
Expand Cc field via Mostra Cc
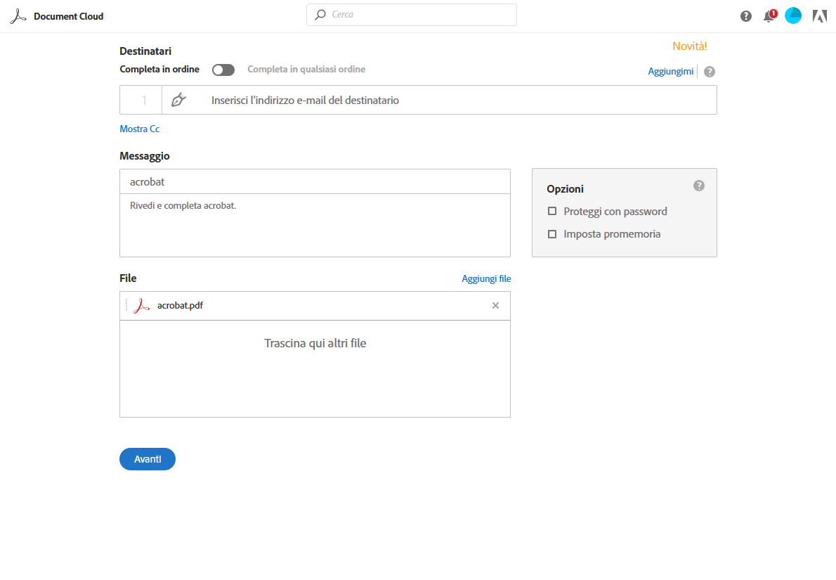(140, 129)
